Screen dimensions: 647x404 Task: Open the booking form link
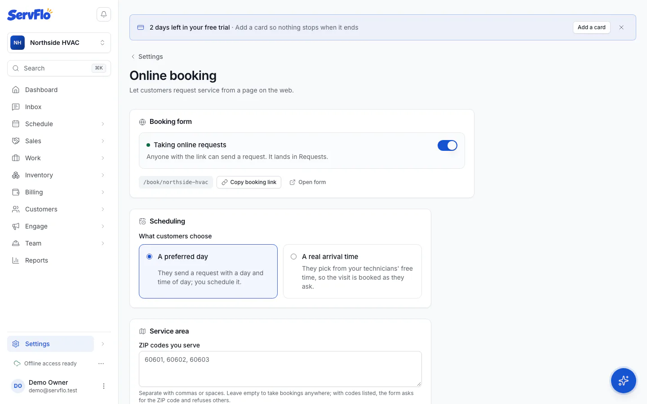pyautogui.click(x=308, y=182)
